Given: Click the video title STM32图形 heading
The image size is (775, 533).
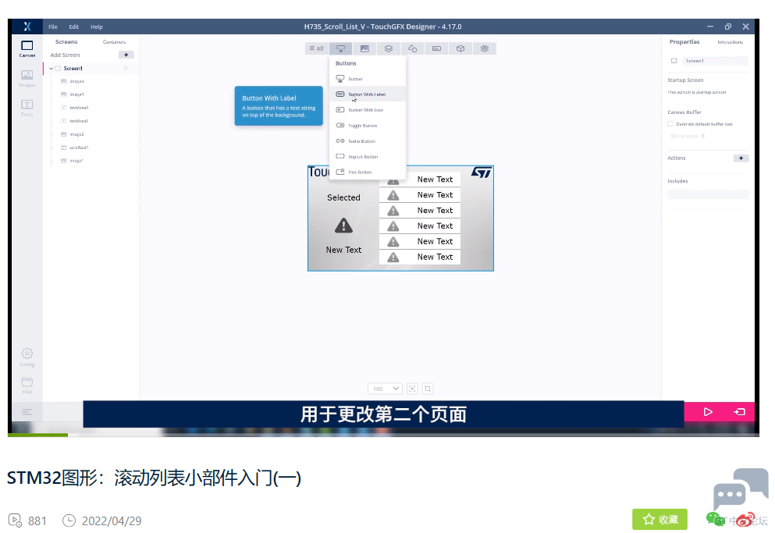Looking at the screenshot, I should [154, 478].
